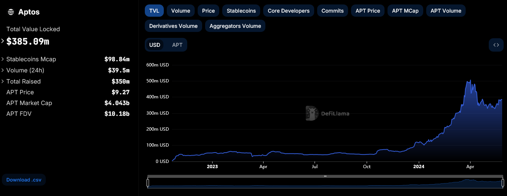Viewport: 507px width, 196px height.
Task: Toggle the Price chart series
Action: point(208,11)
